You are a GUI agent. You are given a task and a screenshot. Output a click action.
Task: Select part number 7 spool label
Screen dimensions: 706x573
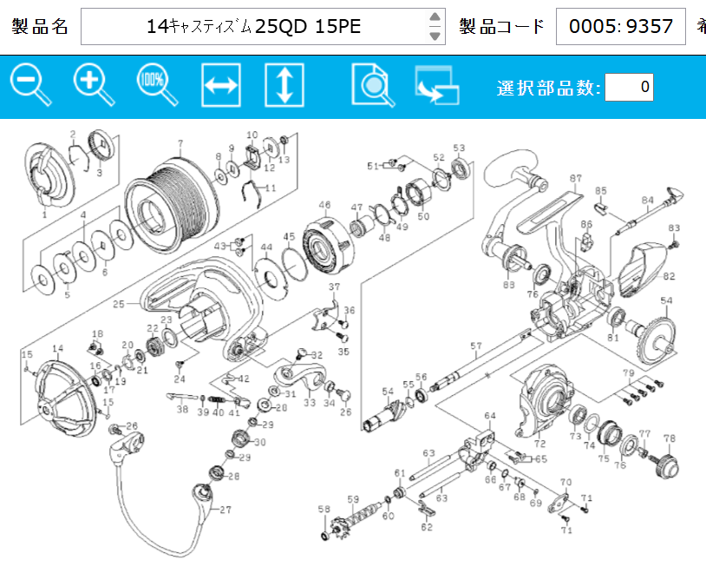180,143
